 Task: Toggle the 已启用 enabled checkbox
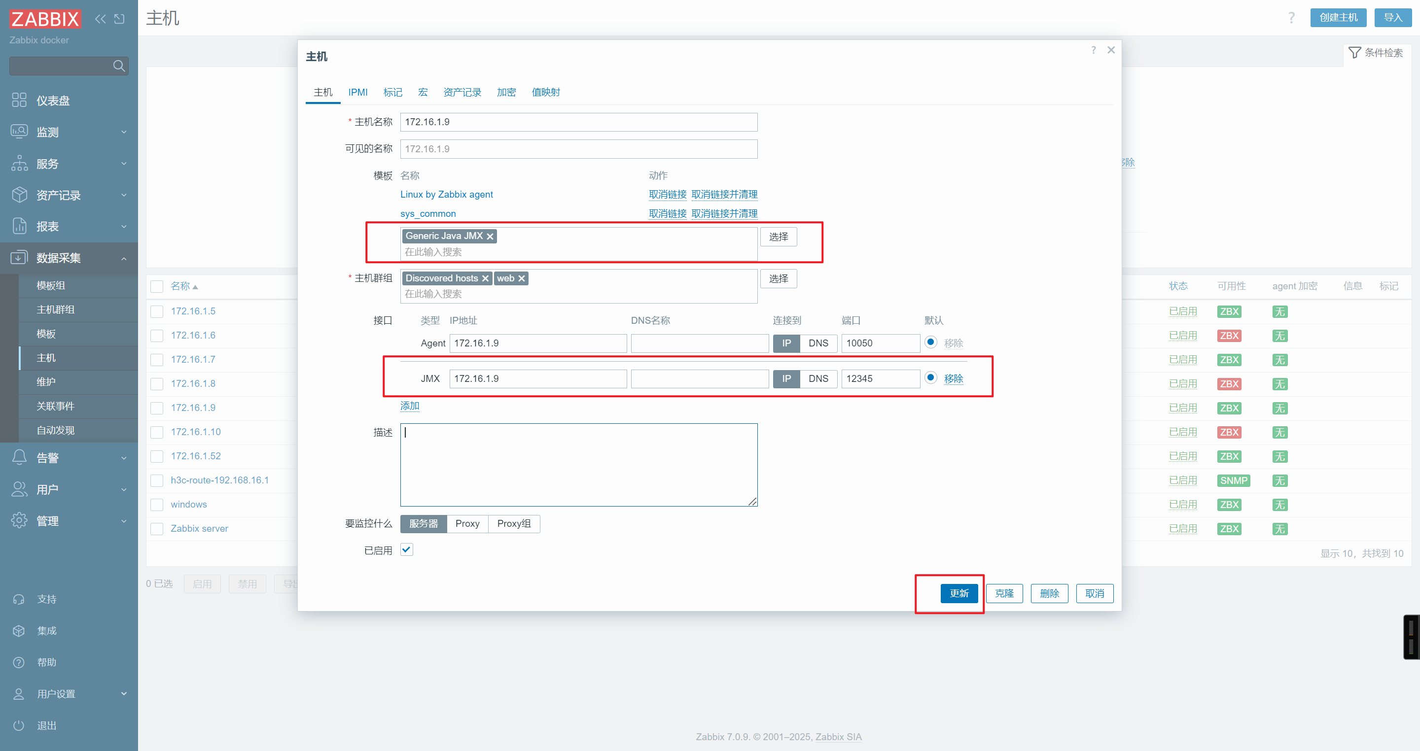point(406,549)
